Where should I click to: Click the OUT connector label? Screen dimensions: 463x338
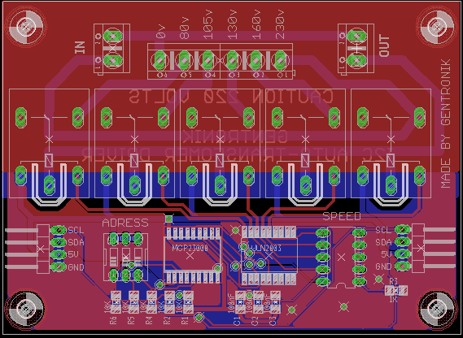point(384,45)
